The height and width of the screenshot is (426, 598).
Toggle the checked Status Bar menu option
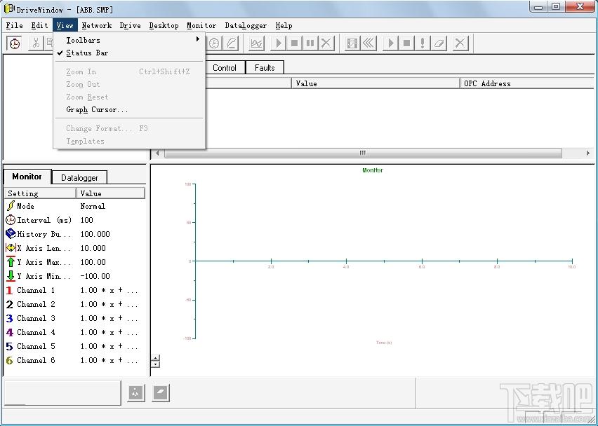coord(129,53)
